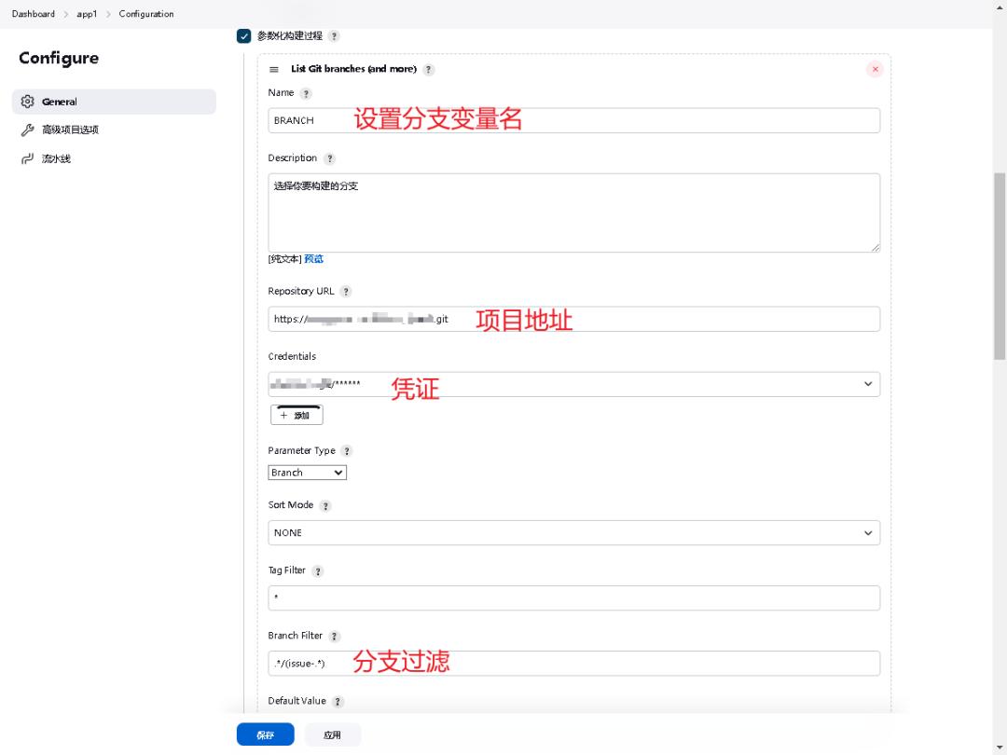Click the 预览 link below Description
The image size is (1007, 755).
click(313, 258)
